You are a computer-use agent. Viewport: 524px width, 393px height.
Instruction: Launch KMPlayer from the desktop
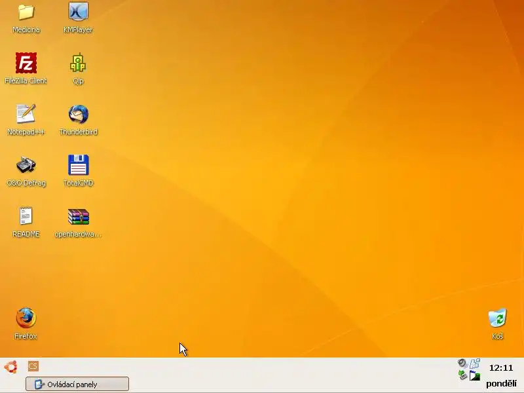[78, 12]
